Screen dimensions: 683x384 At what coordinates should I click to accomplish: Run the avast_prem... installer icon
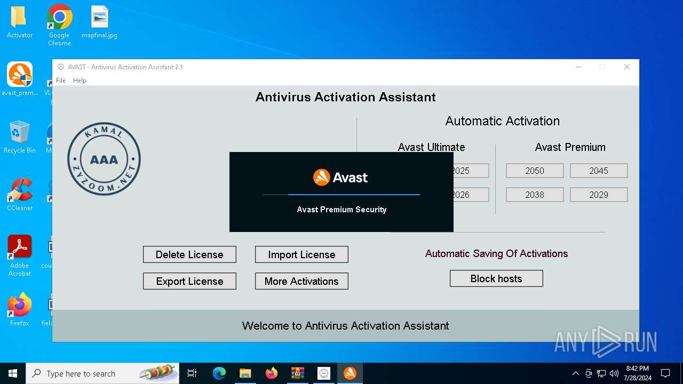click(x=20, y=79)
